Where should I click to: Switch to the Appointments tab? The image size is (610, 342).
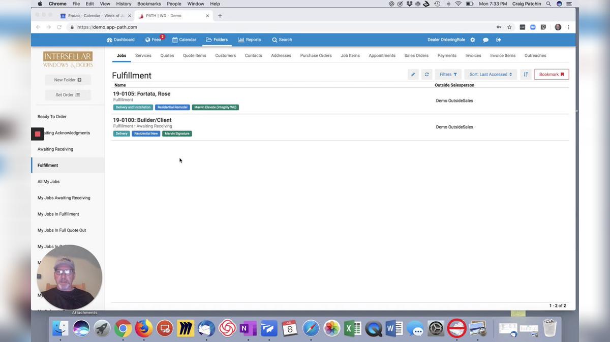click(x=382, y=55)
